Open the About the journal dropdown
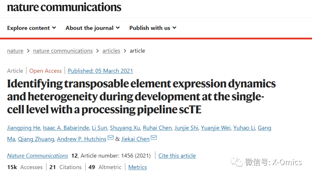 coord(92,28)
